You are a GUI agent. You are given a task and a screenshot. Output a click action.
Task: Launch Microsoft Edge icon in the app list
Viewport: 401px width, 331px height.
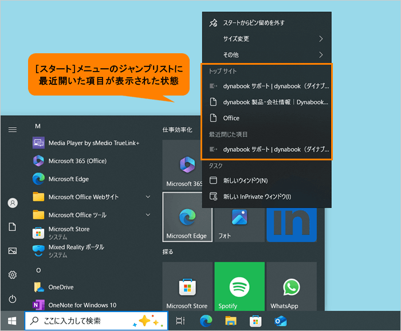(x=38, y=179)
